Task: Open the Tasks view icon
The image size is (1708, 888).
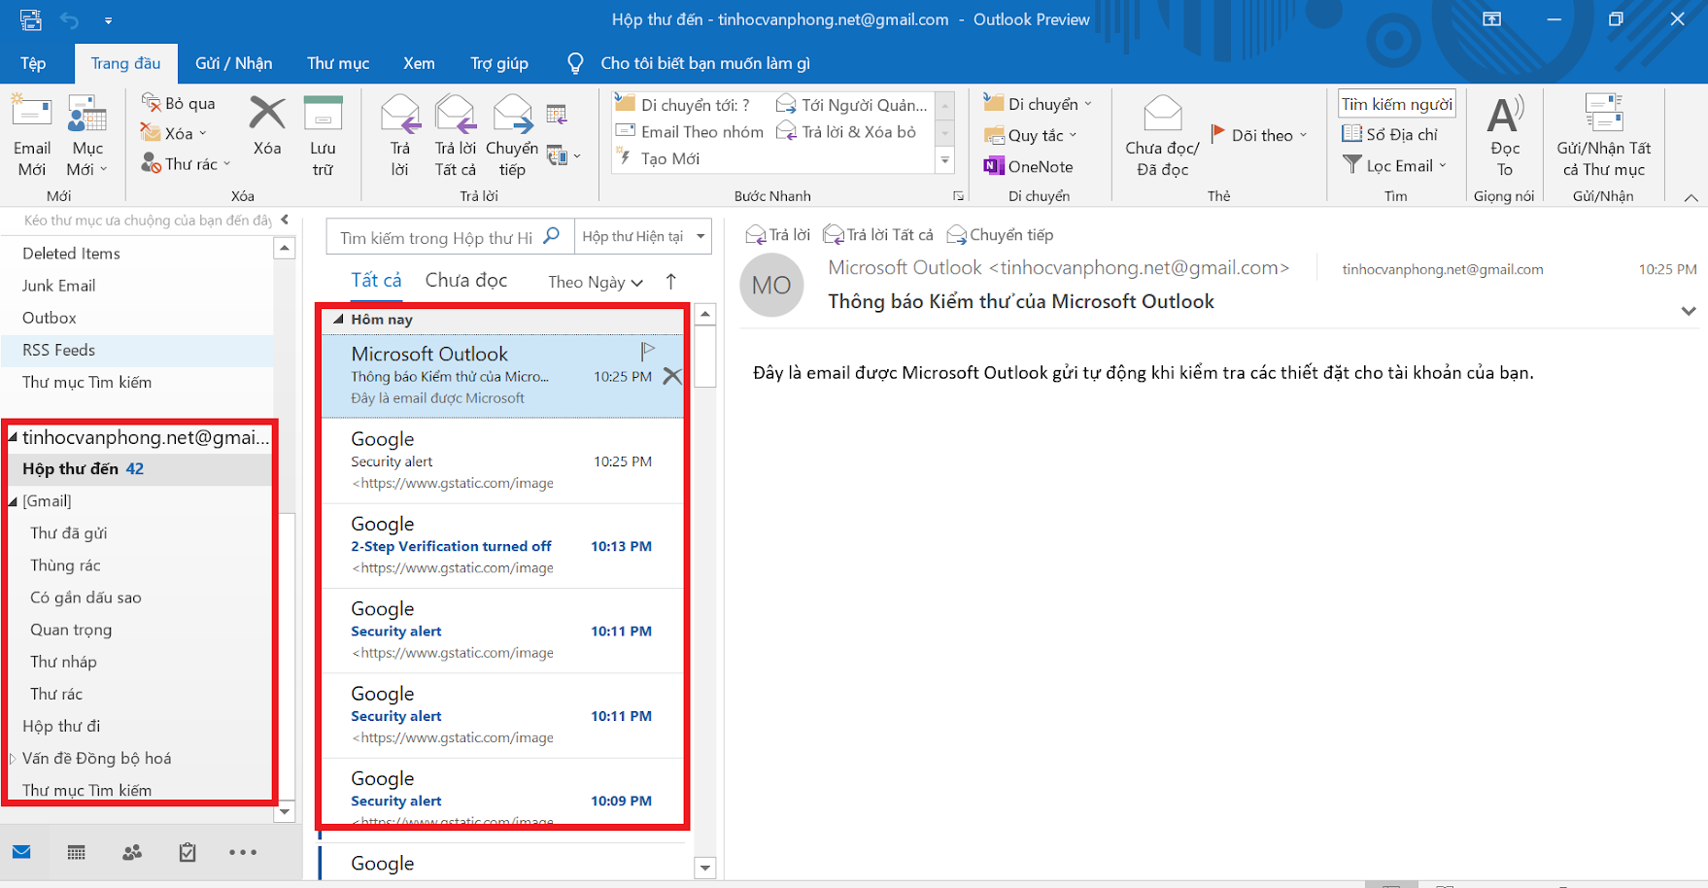Action: tap(188, 852)
